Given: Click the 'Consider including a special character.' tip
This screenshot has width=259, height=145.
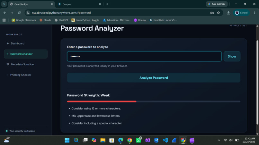Looking at the screenshot, I should pyautogui.click(x=97, y=123).
